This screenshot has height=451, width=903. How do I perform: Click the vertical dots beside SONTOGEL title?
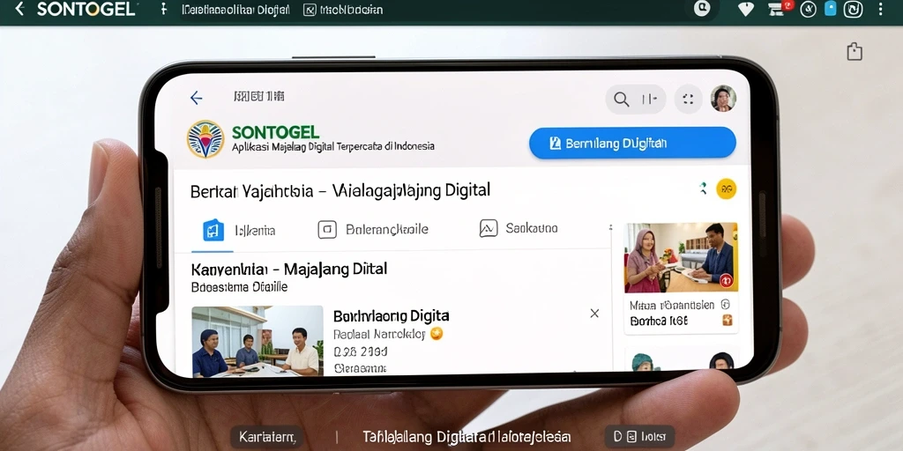(x=163, y=9)
